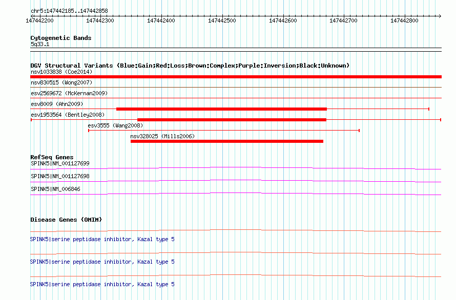Viewport: 456px width, 300px height.
Task: Click the thick red nsv1033838 loss bar
Action: coord(236,77)
